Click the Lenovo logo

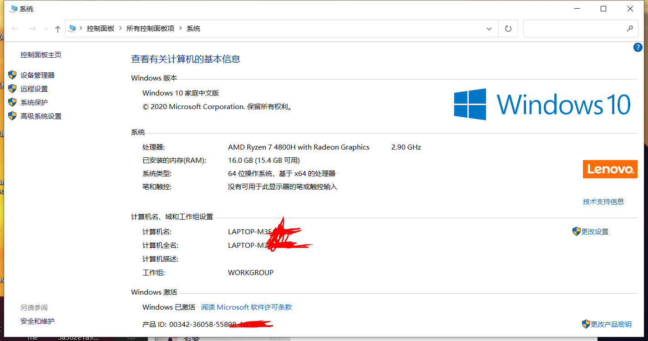tap(610, 169)
